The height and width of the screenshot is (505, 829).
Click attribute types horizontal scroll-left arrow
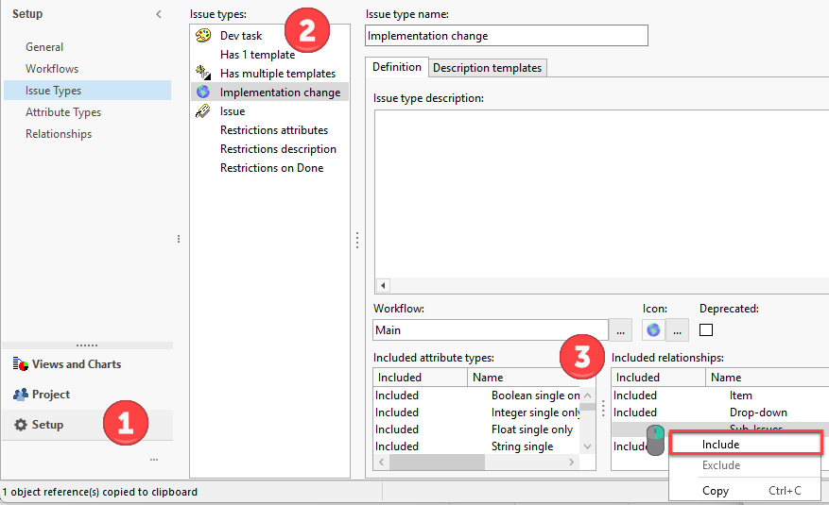click(382, 463)
